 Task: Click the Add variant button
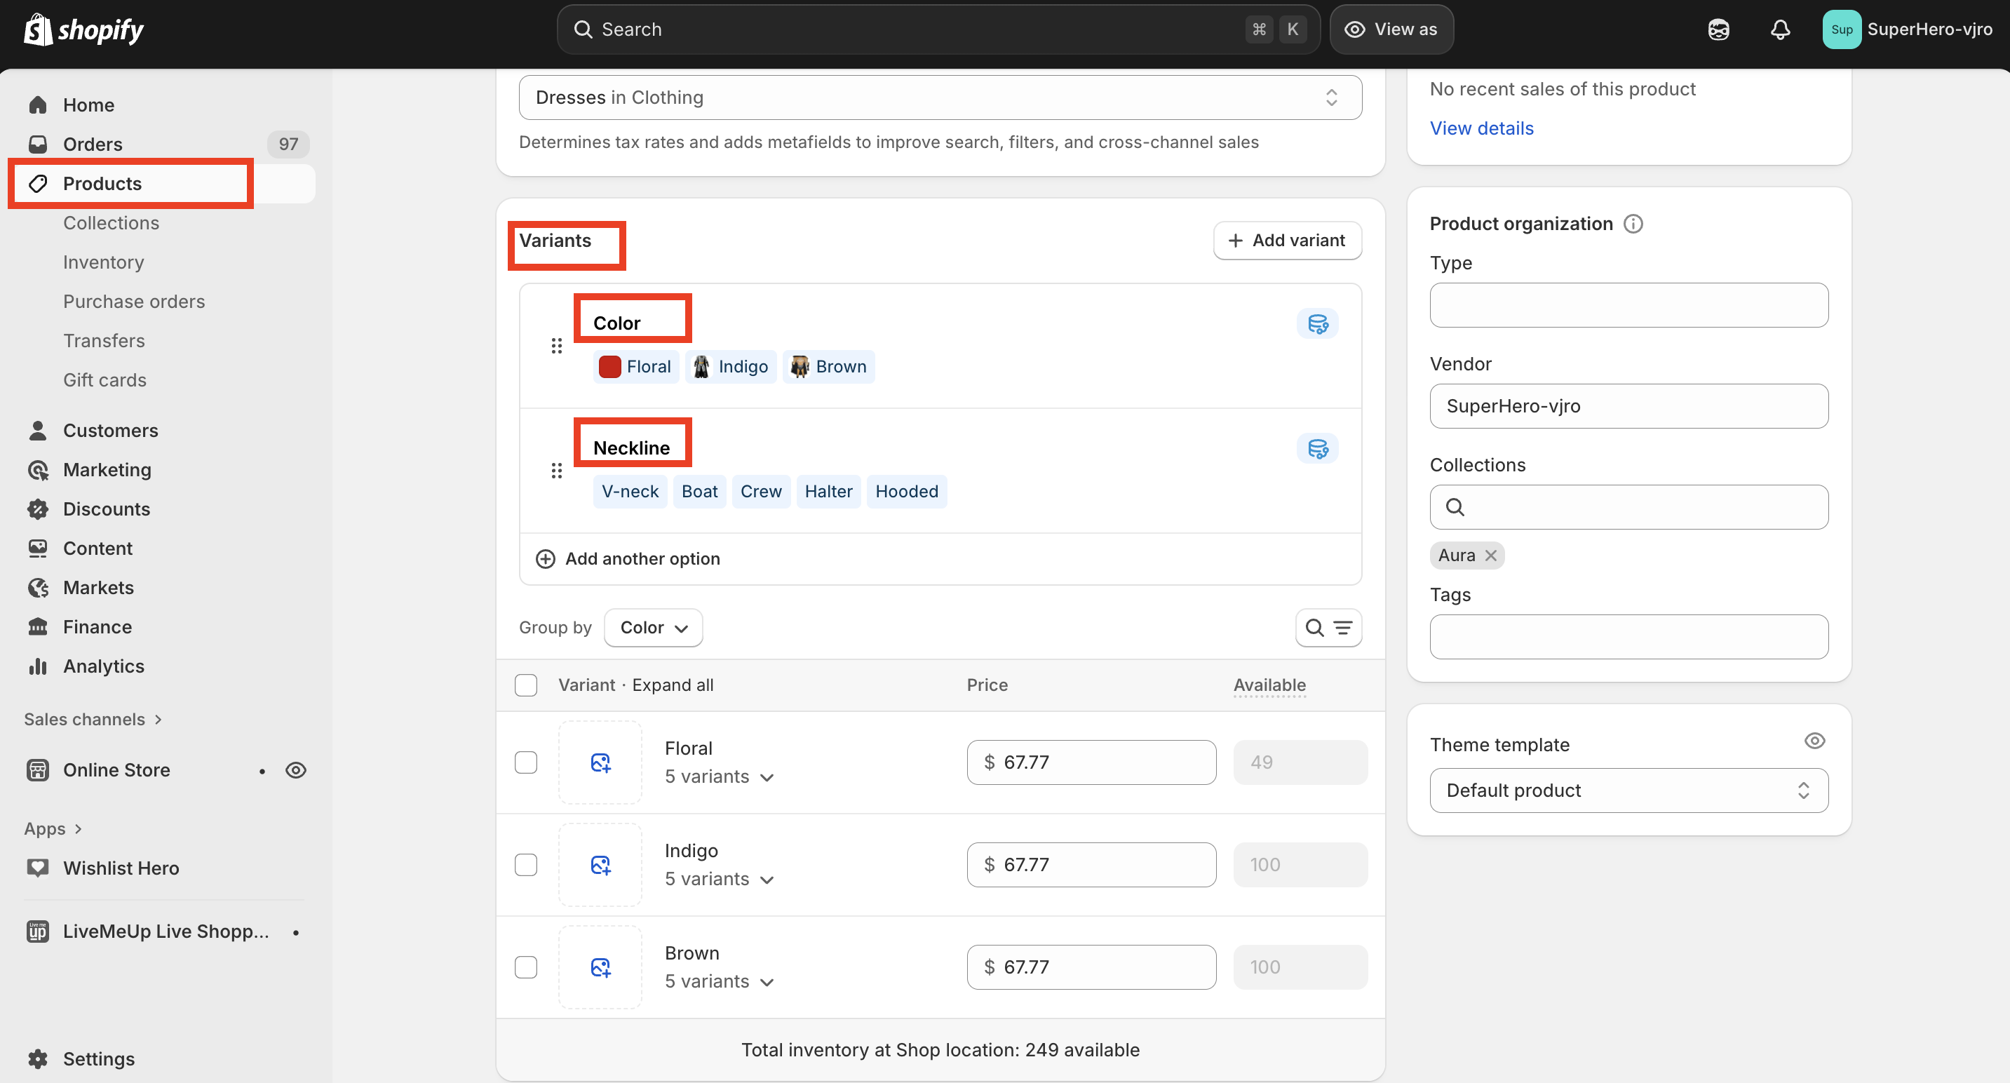tap(1287, 241)
